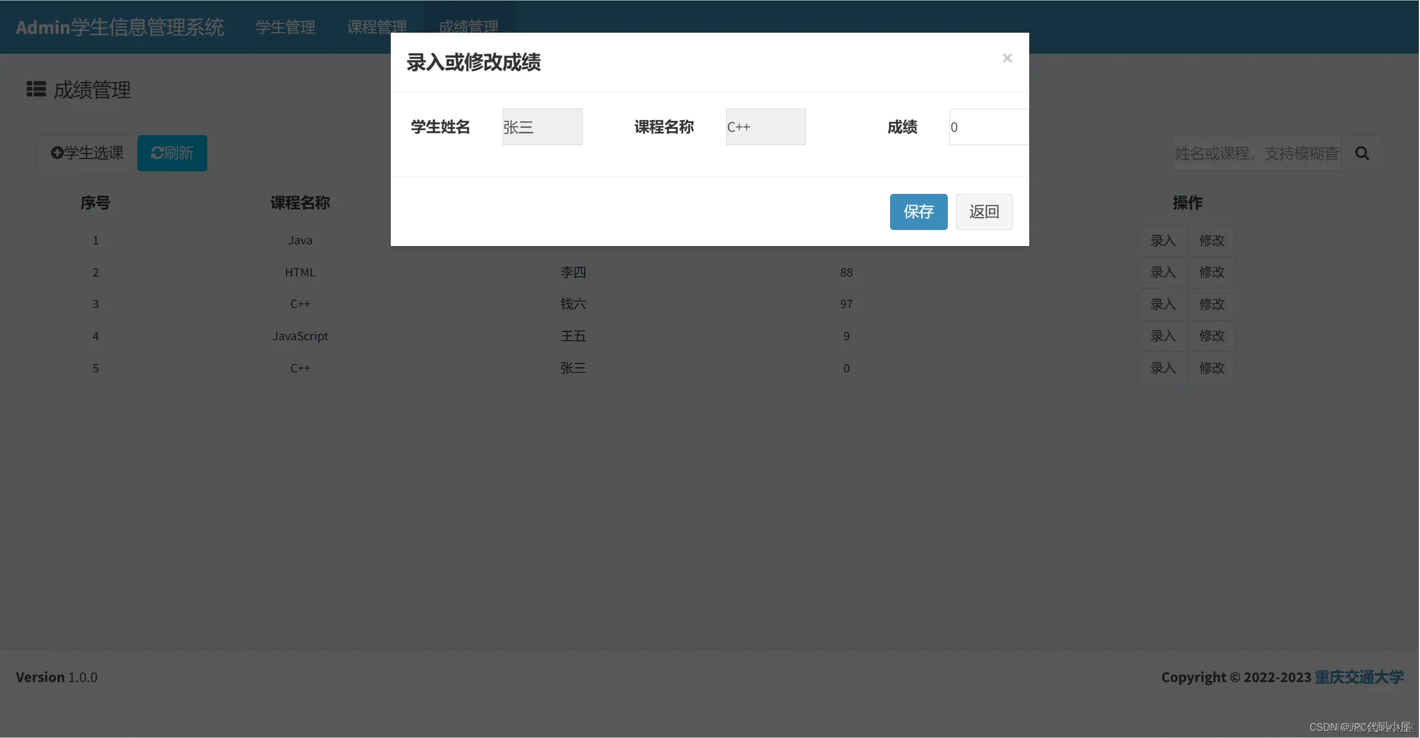This screenshot has width=1420, height=738.
Task: Click 修改 link on row 5 for 张三
Action: coord(1211,367)
